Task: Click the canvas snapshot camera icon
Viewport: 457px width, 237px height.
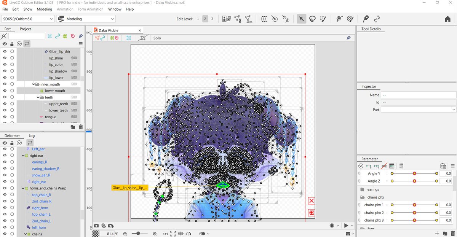Action: (x=96, y=226)
